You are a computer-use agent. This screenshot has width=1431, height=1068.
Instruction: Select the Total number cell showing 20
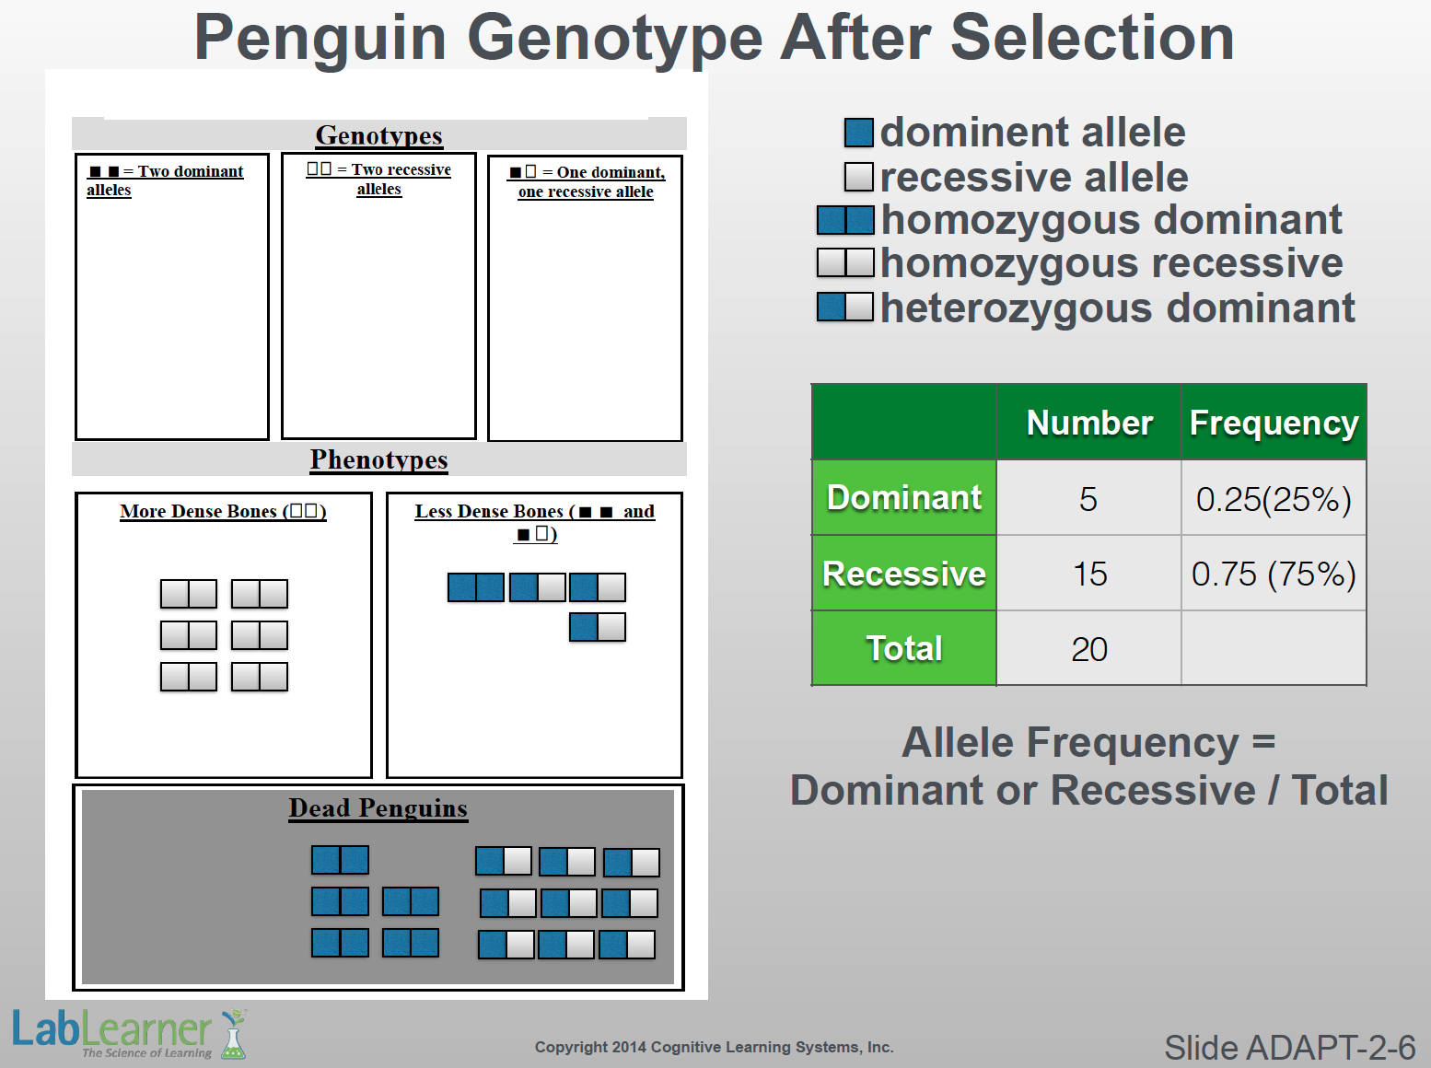coord(1088,649)
